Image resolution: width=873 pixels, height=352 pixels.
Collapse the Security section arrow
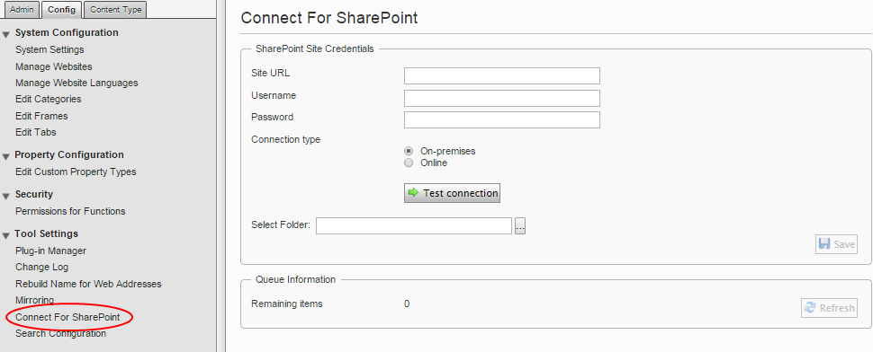6,196
